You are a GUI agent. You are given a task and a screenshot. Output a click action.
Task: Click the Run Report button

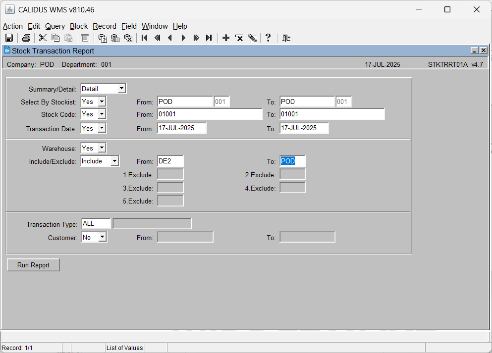tap(33, 265)
